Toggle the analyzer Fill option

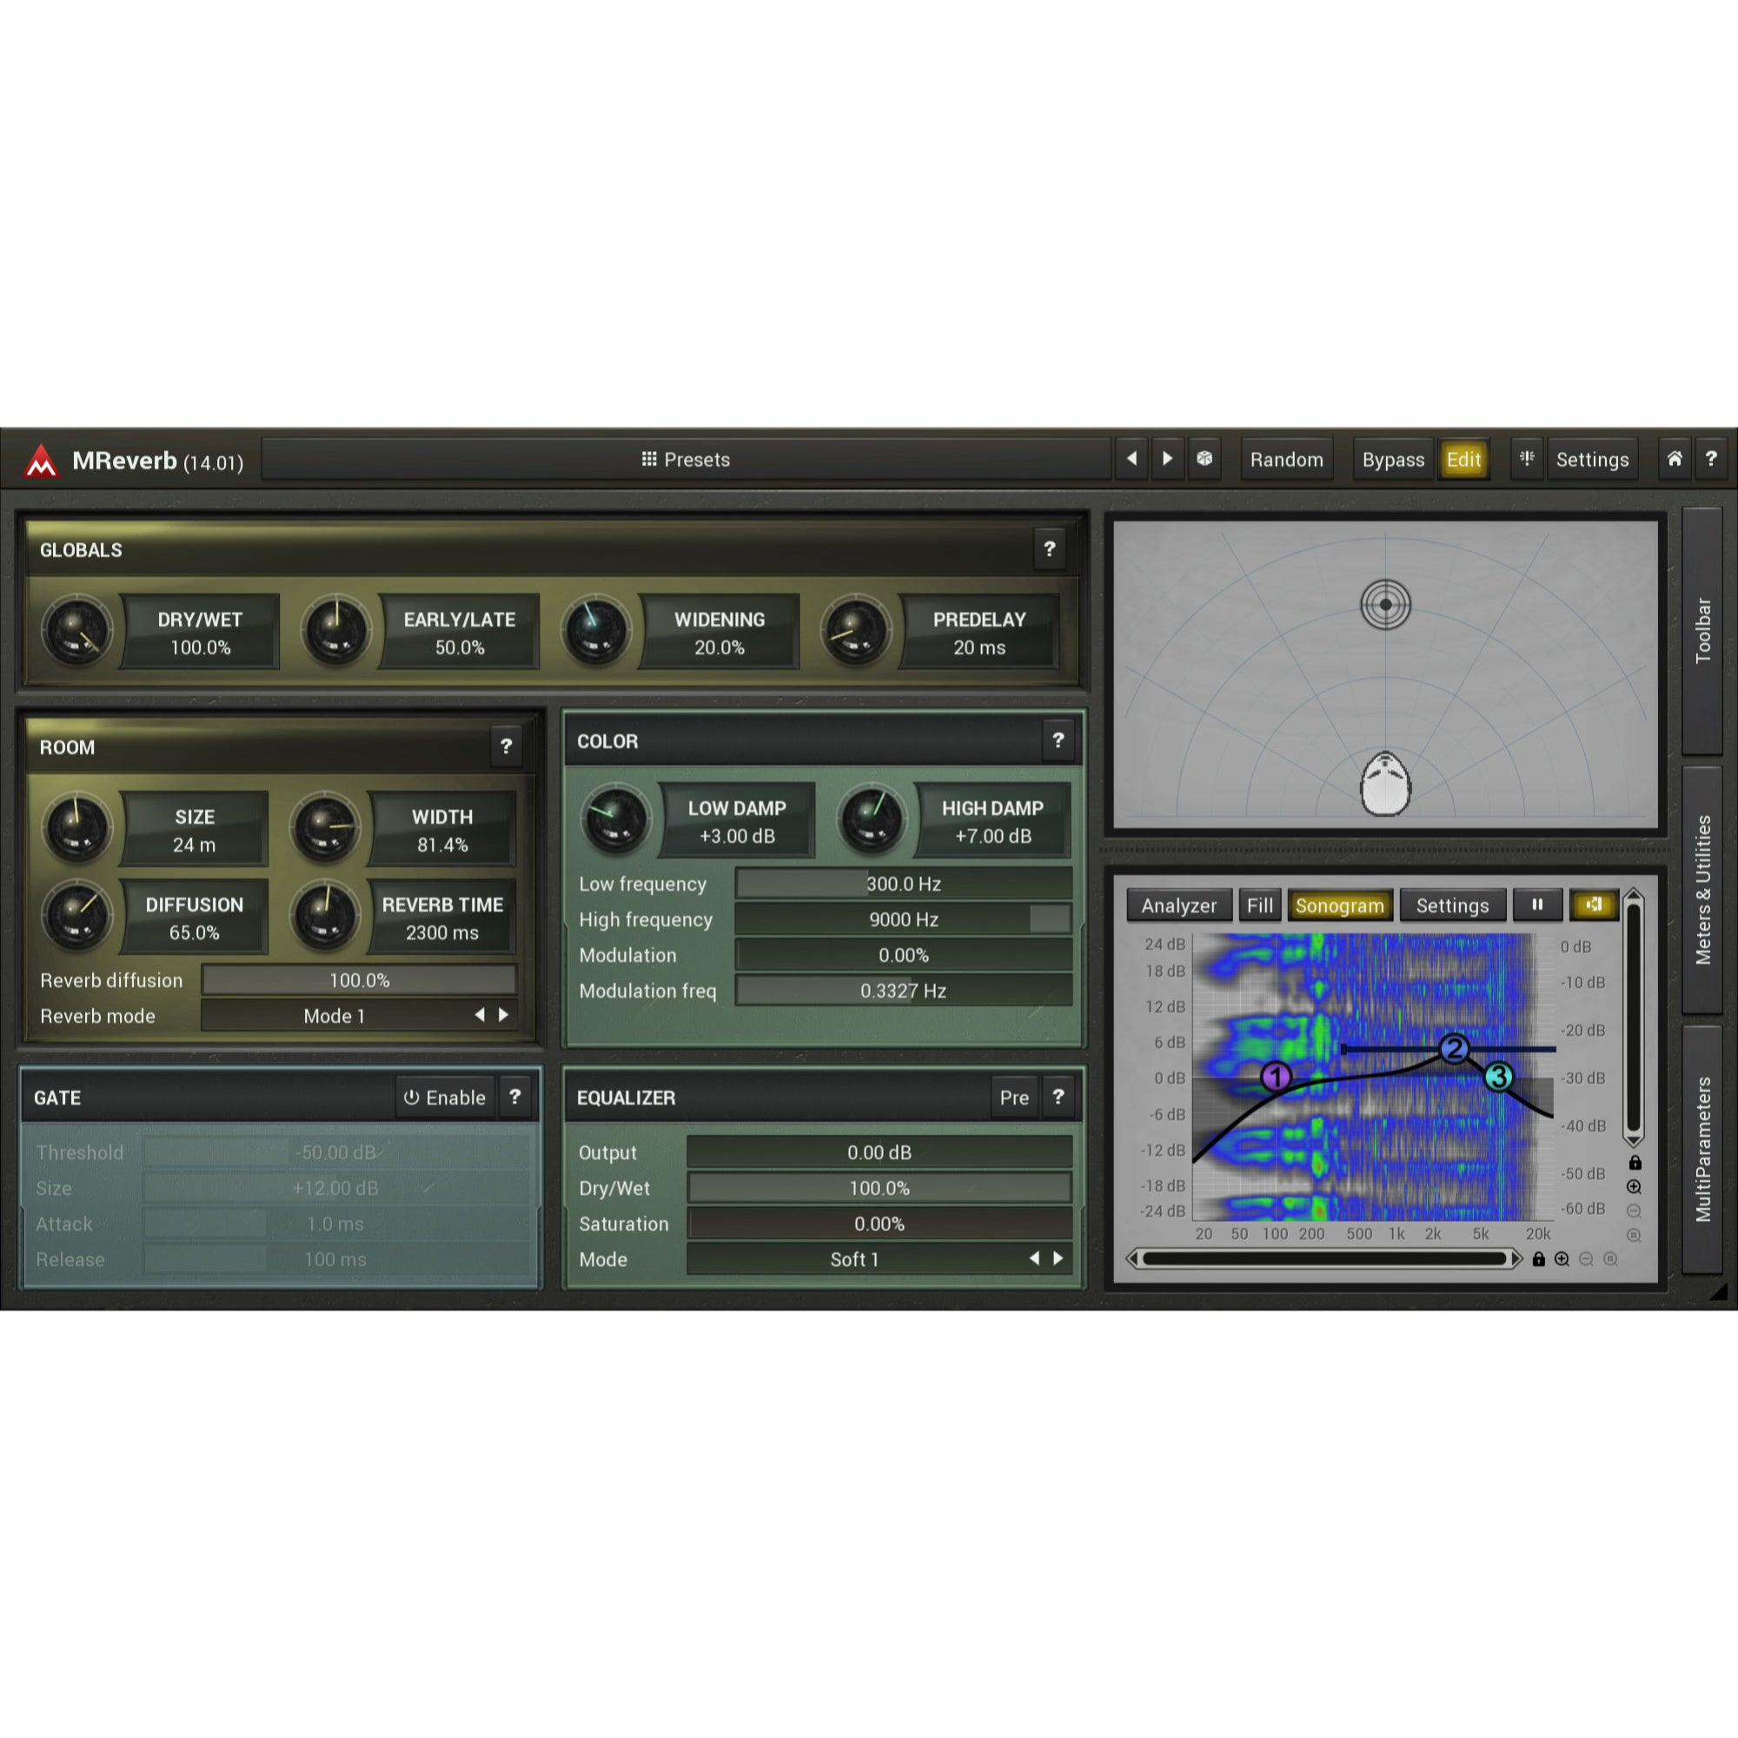tap(1259, 905)
